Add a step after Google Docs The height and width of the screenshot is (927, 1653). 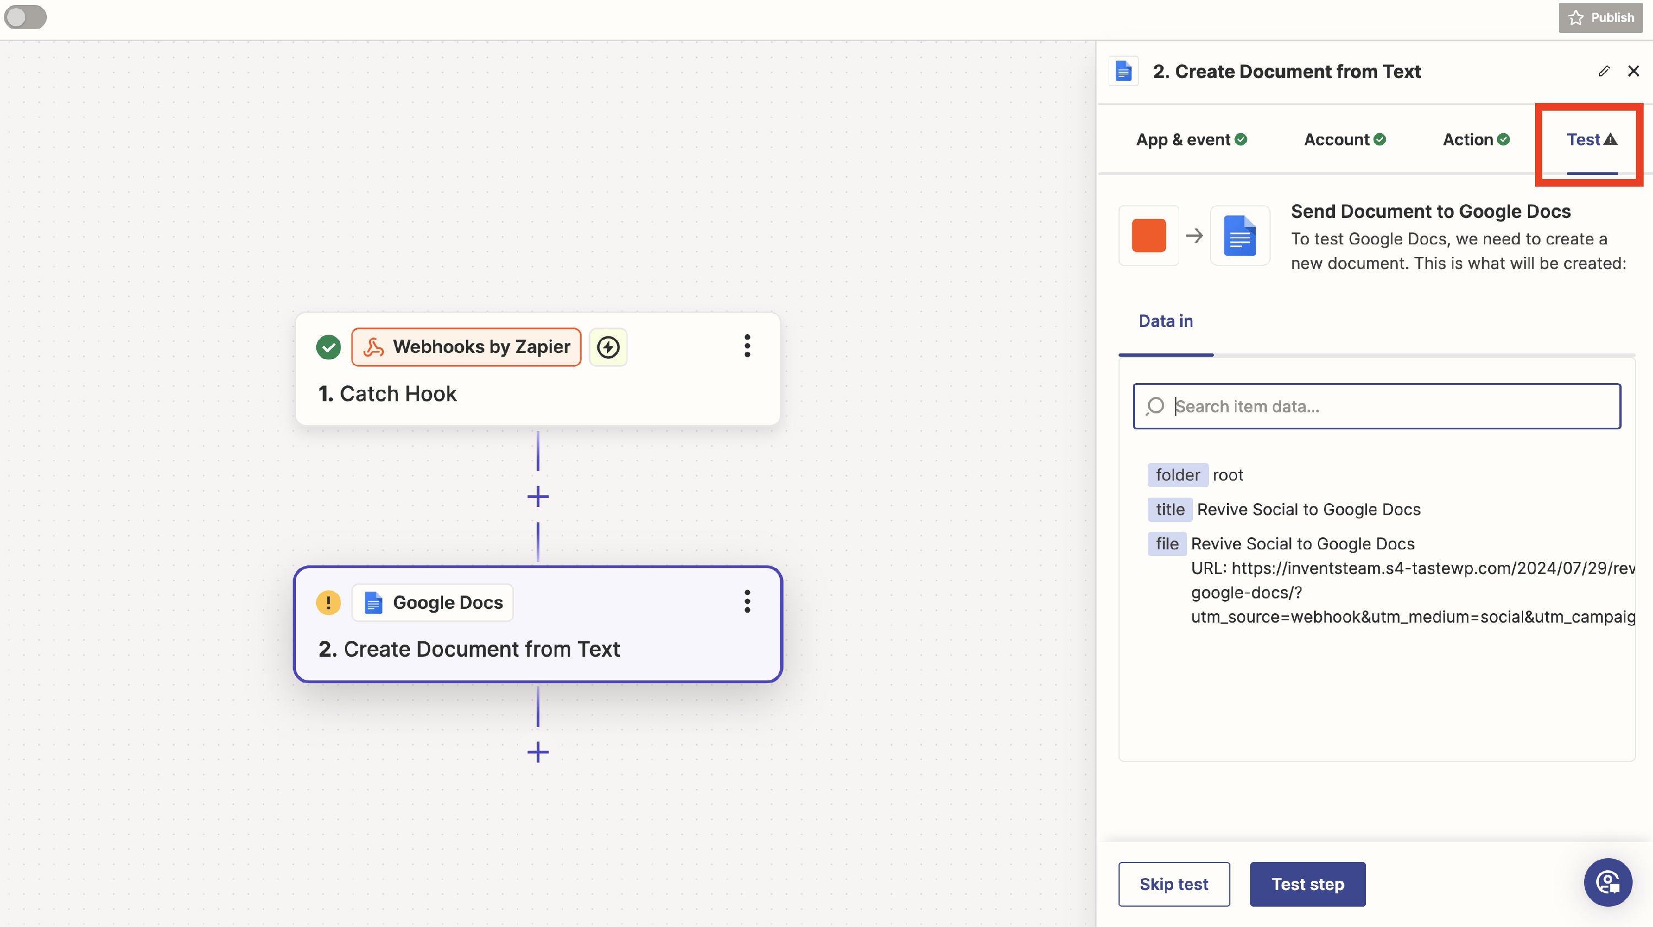(538, 752)
